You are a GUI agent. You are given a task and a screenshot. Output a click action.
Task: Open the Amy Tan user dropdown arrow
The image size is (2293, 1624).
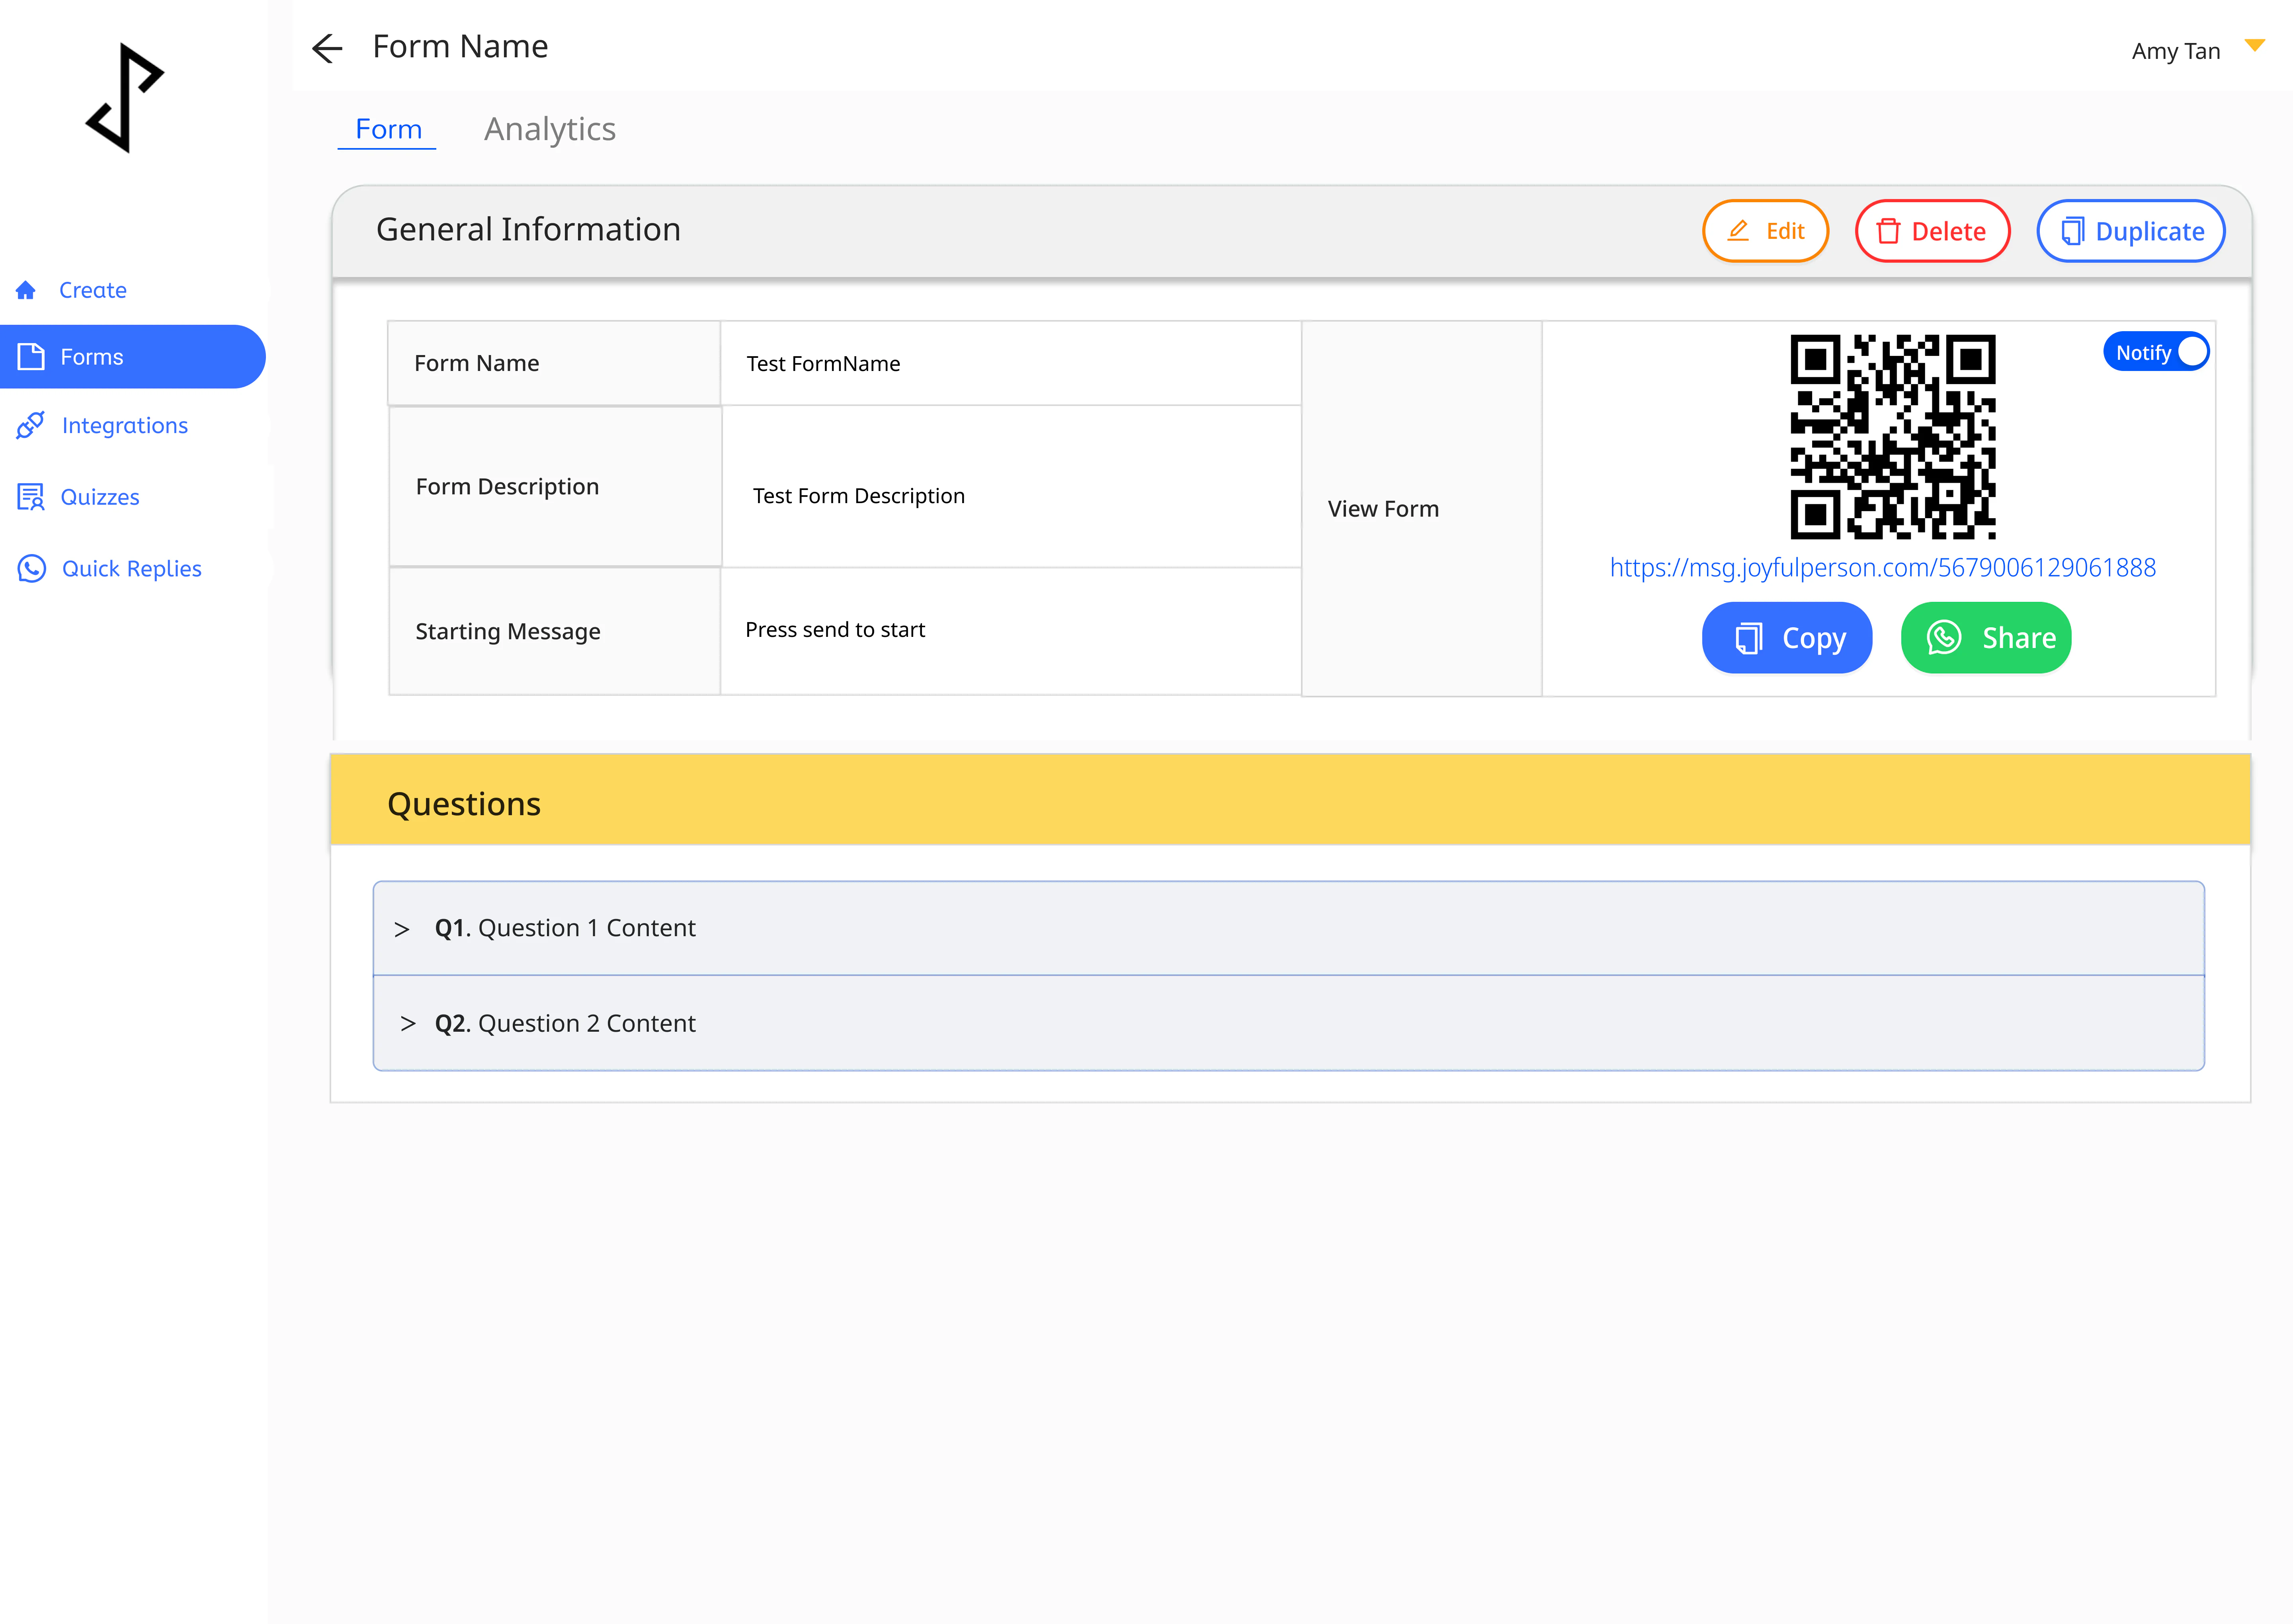click(2255, 45)
